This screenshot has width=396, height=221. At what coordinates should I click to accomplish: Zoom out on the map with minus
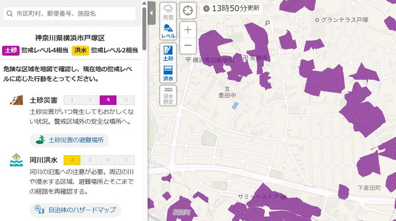pos(188,45)
